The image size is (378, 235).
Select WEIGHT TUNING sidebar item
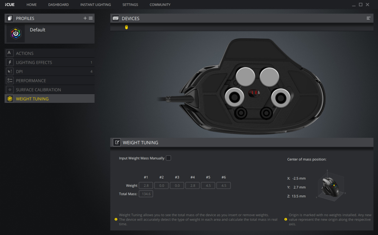(50, 99)
